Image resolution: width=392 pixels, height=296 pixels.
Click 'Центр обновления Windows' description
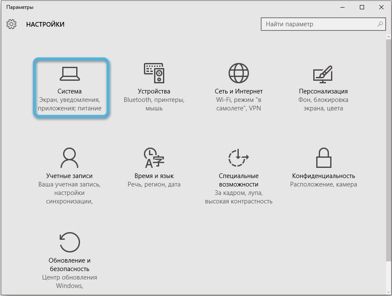click(x=69, y=282)
